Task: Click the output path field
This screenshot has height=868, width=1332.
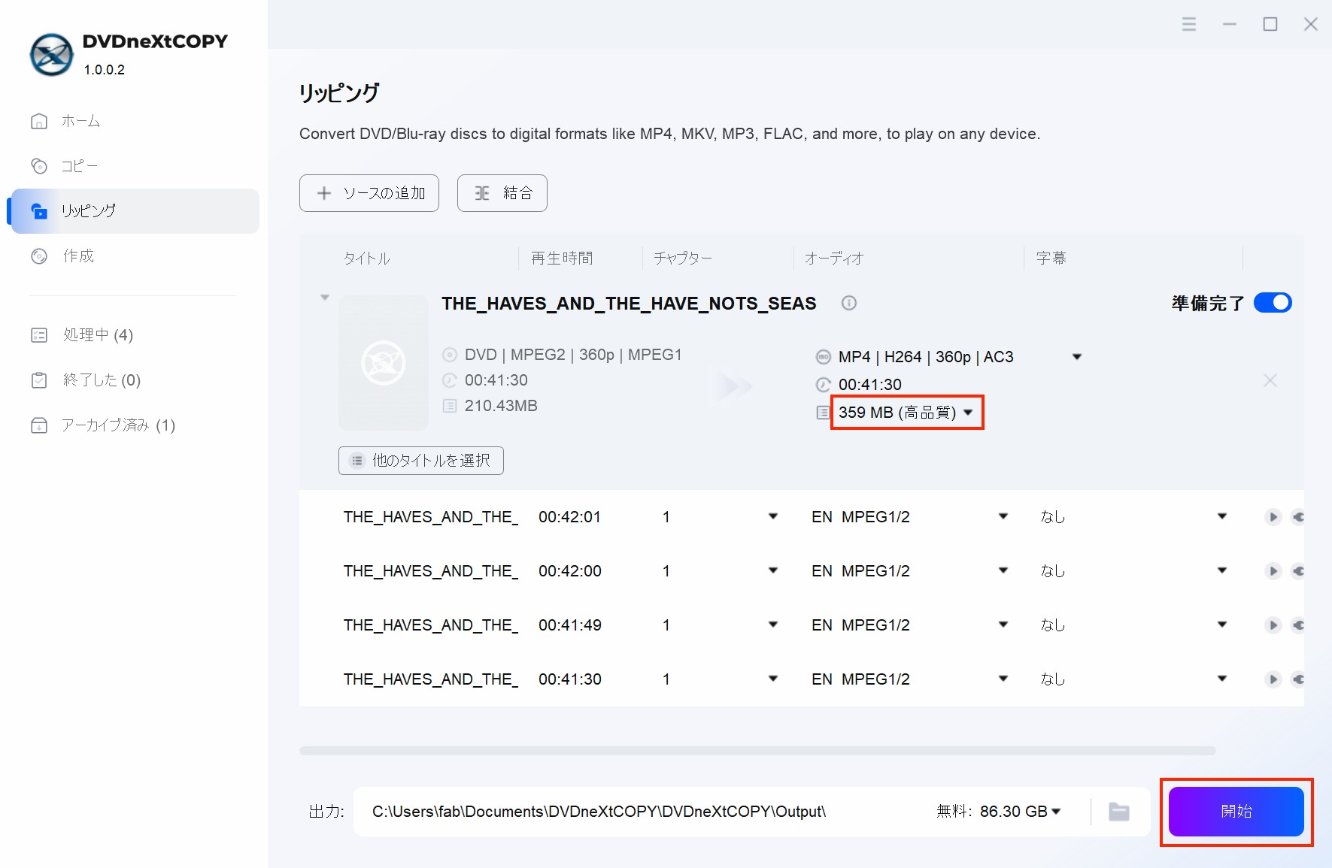Action: click(x=599, y=812)
